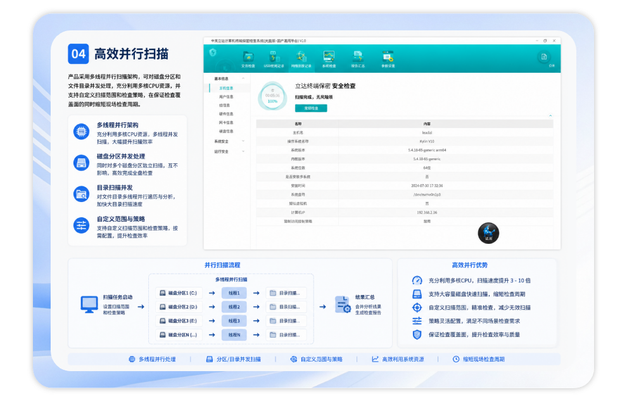Click the teal 常规检查 button
This screenshot has width=627, height=418.
311,108
